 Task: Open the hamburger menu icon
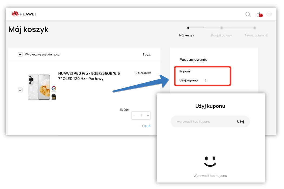(269, 14)
